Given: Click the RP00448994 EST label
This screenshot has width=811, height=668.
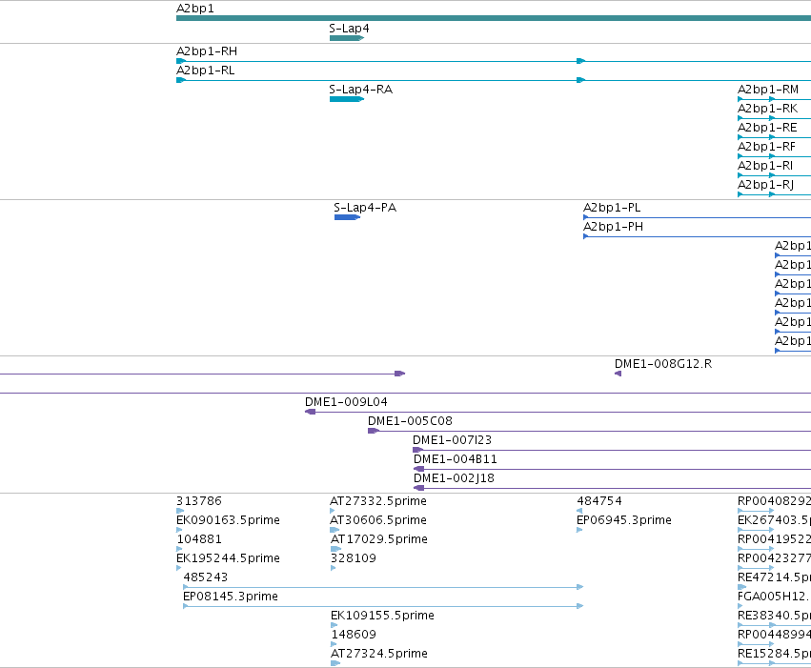Looking at the screenshot, I should point(774,635).
